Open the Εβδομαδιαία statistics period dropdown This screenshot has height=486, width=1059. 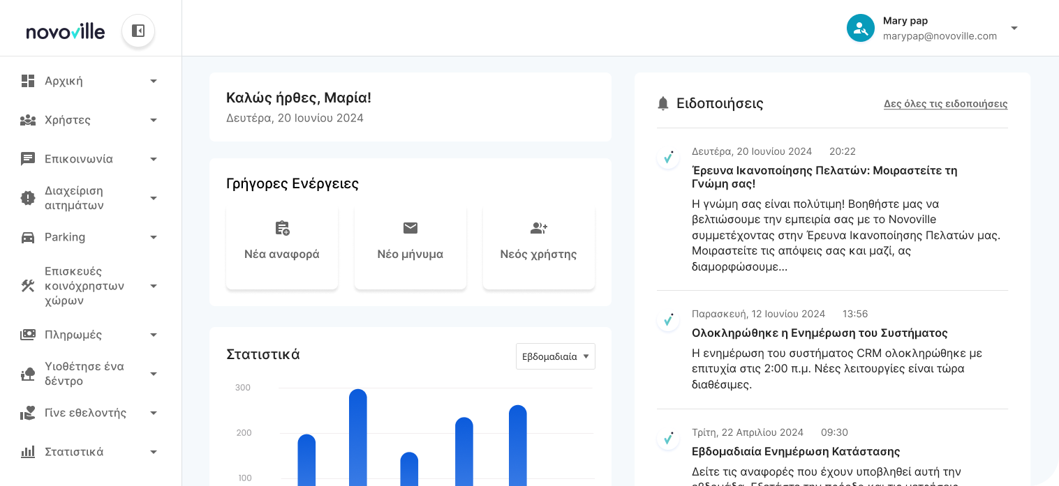555,356
